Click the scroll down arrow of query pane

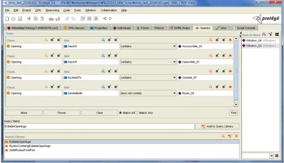click(x=236, y=105)
